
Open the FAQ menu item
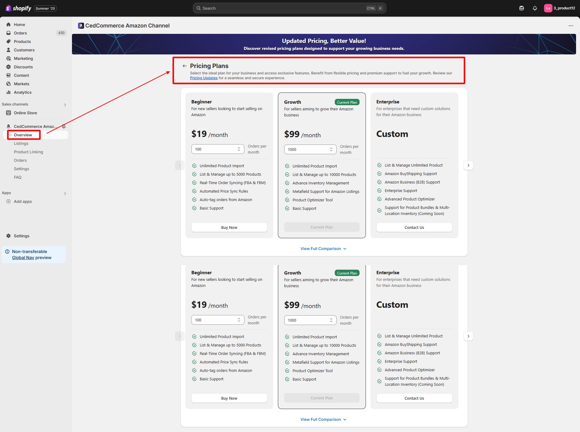point(18,177)
